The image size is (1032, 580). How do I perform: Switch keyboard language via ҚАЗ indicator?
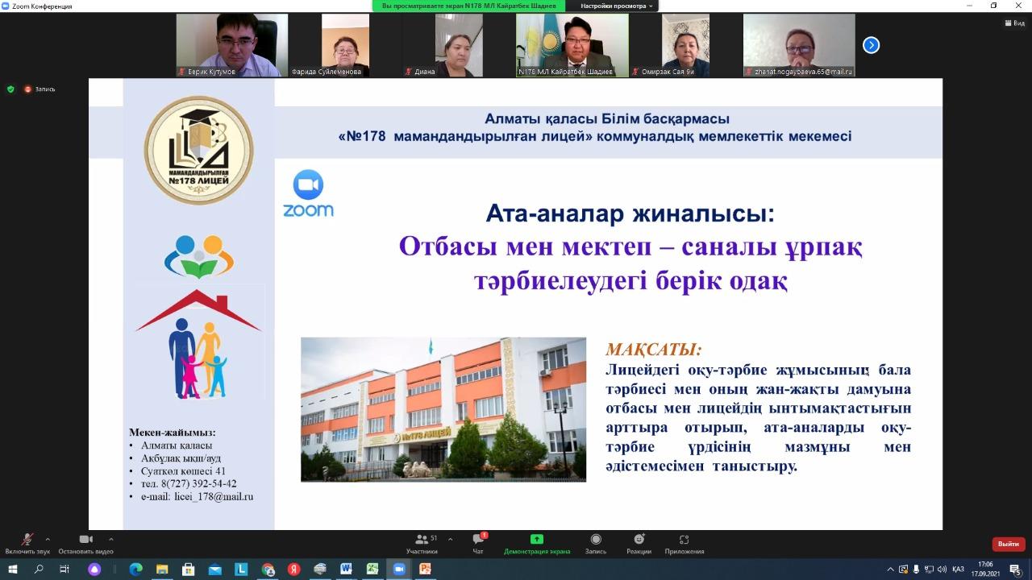pyautogui.click(x=958, y=569)
